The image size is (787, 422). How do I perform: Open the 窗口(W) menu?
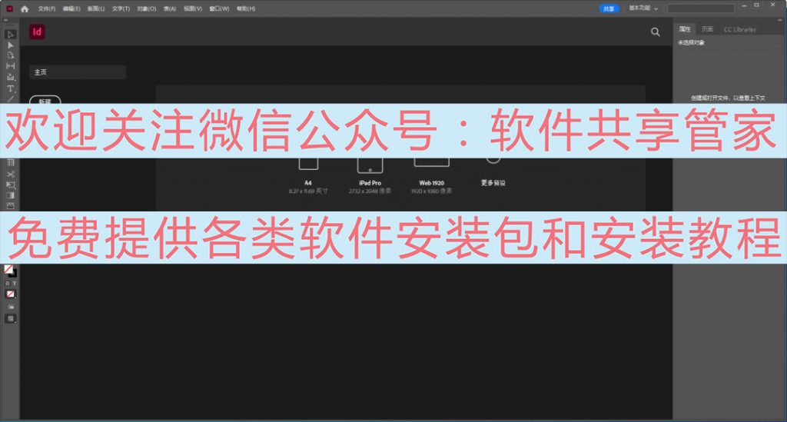tap(219, 8)
